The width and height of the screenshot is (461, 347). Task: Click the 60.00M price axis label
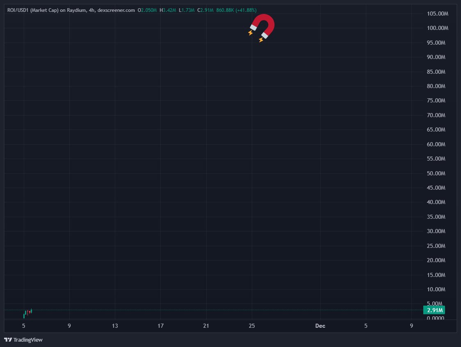click(436, 144)
